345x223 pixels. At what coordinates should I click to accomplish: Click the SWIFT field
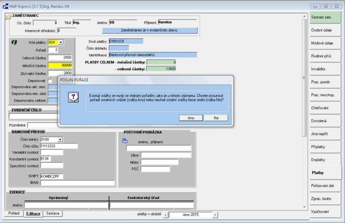point(52,176)
